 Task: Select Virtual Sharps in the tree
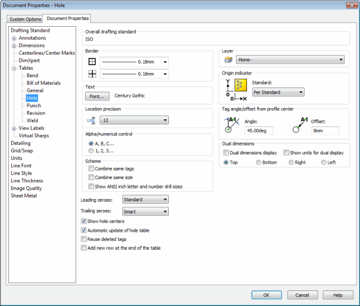point(34,135)
